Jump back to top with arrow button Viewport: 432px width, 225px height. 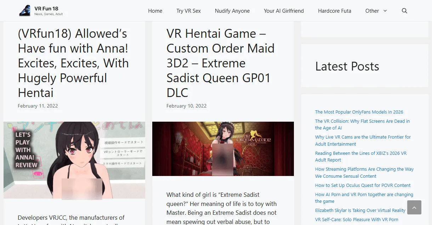pyautogui.click(x=414, y=207)
